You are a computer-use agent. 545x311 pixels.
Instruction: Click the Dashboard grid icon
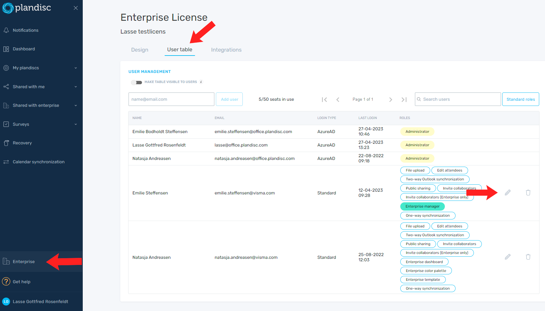[6, 49]
